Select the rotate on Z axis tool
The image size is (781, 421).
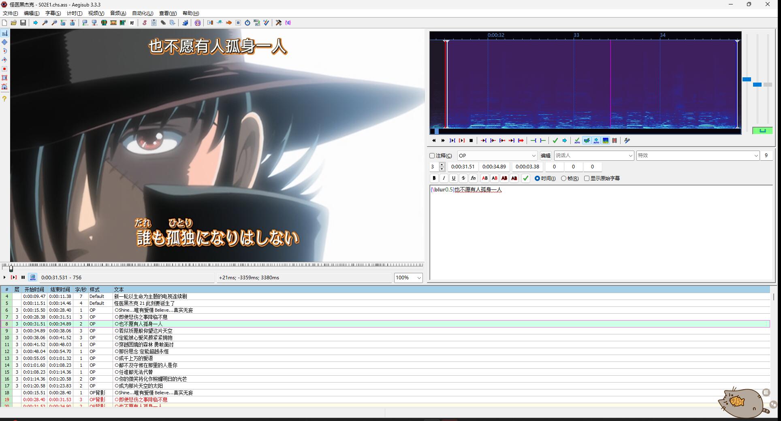pyautogui.click(x=4, y=51)
